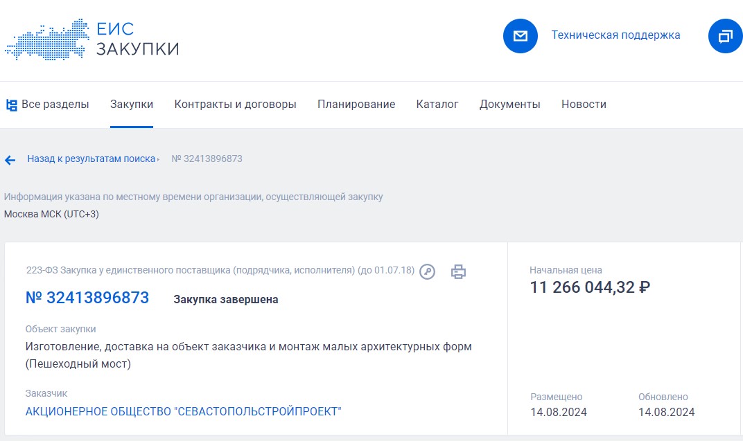743x441 pixels.
Task: Click the 223-ФЗ procurement type text
Action: click(220, 270)
